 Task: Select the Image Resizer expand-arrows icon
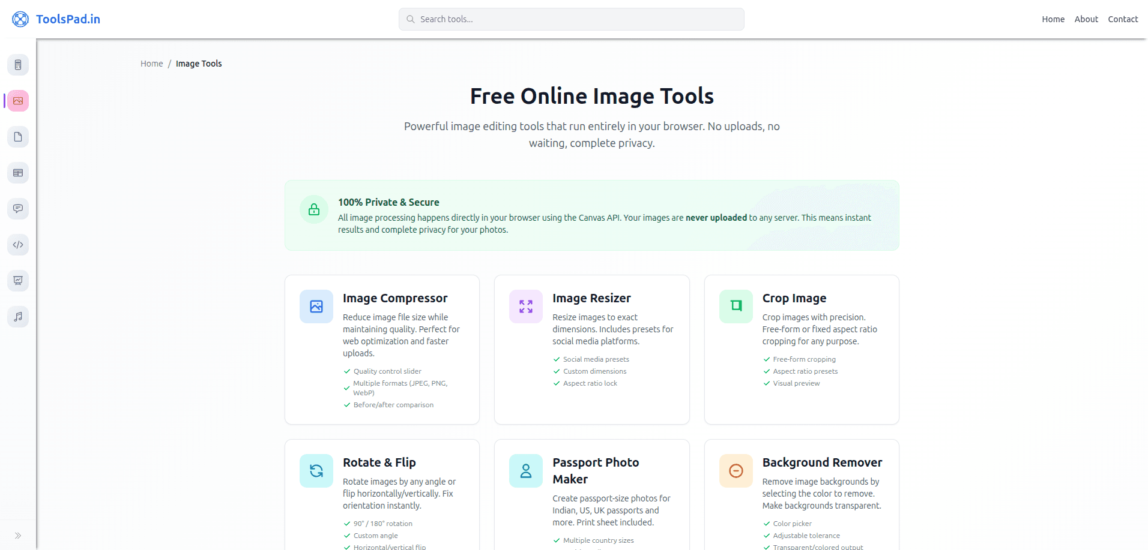(525, 306)
